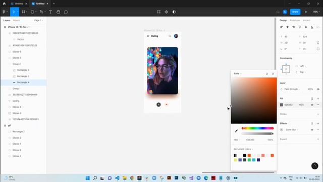Open horizontal constraint Left dropdown
Image resolution: width=323 pixels, height=182 pixels.
pos(302,66)
